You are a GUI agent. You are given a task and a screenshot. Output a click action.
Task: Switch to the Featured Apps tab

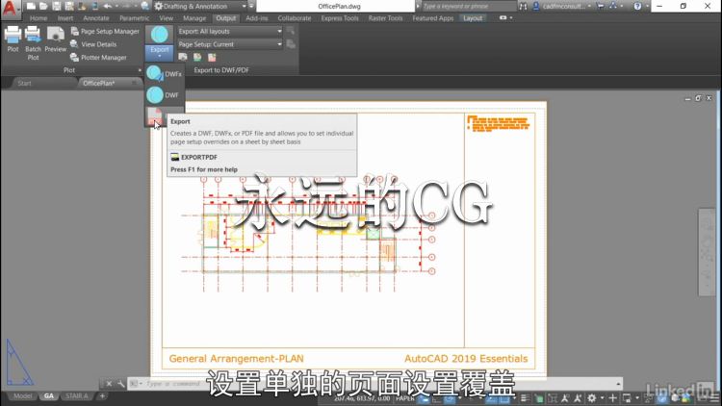coord(432,18)
